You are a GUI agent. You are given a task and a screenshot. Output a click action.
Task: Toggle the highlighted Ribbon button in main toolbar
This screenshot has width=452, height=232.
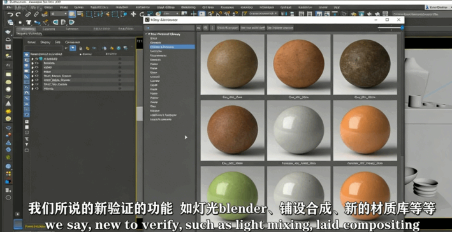[319, 14]
